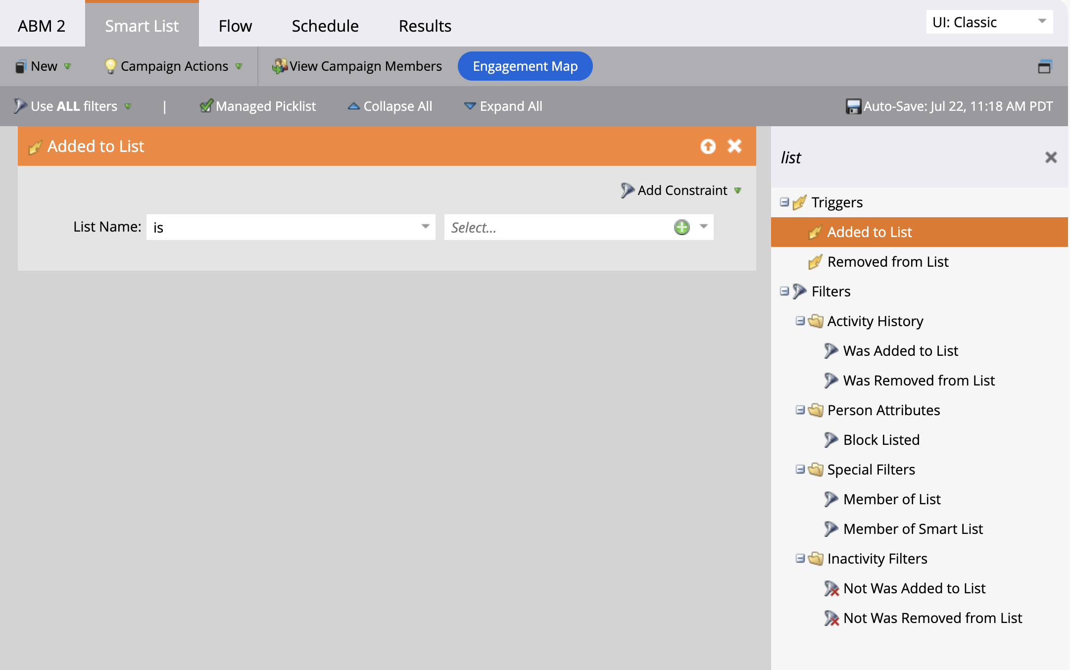Click Expand All
1070x670 pixels.
(x=503, y=106)
